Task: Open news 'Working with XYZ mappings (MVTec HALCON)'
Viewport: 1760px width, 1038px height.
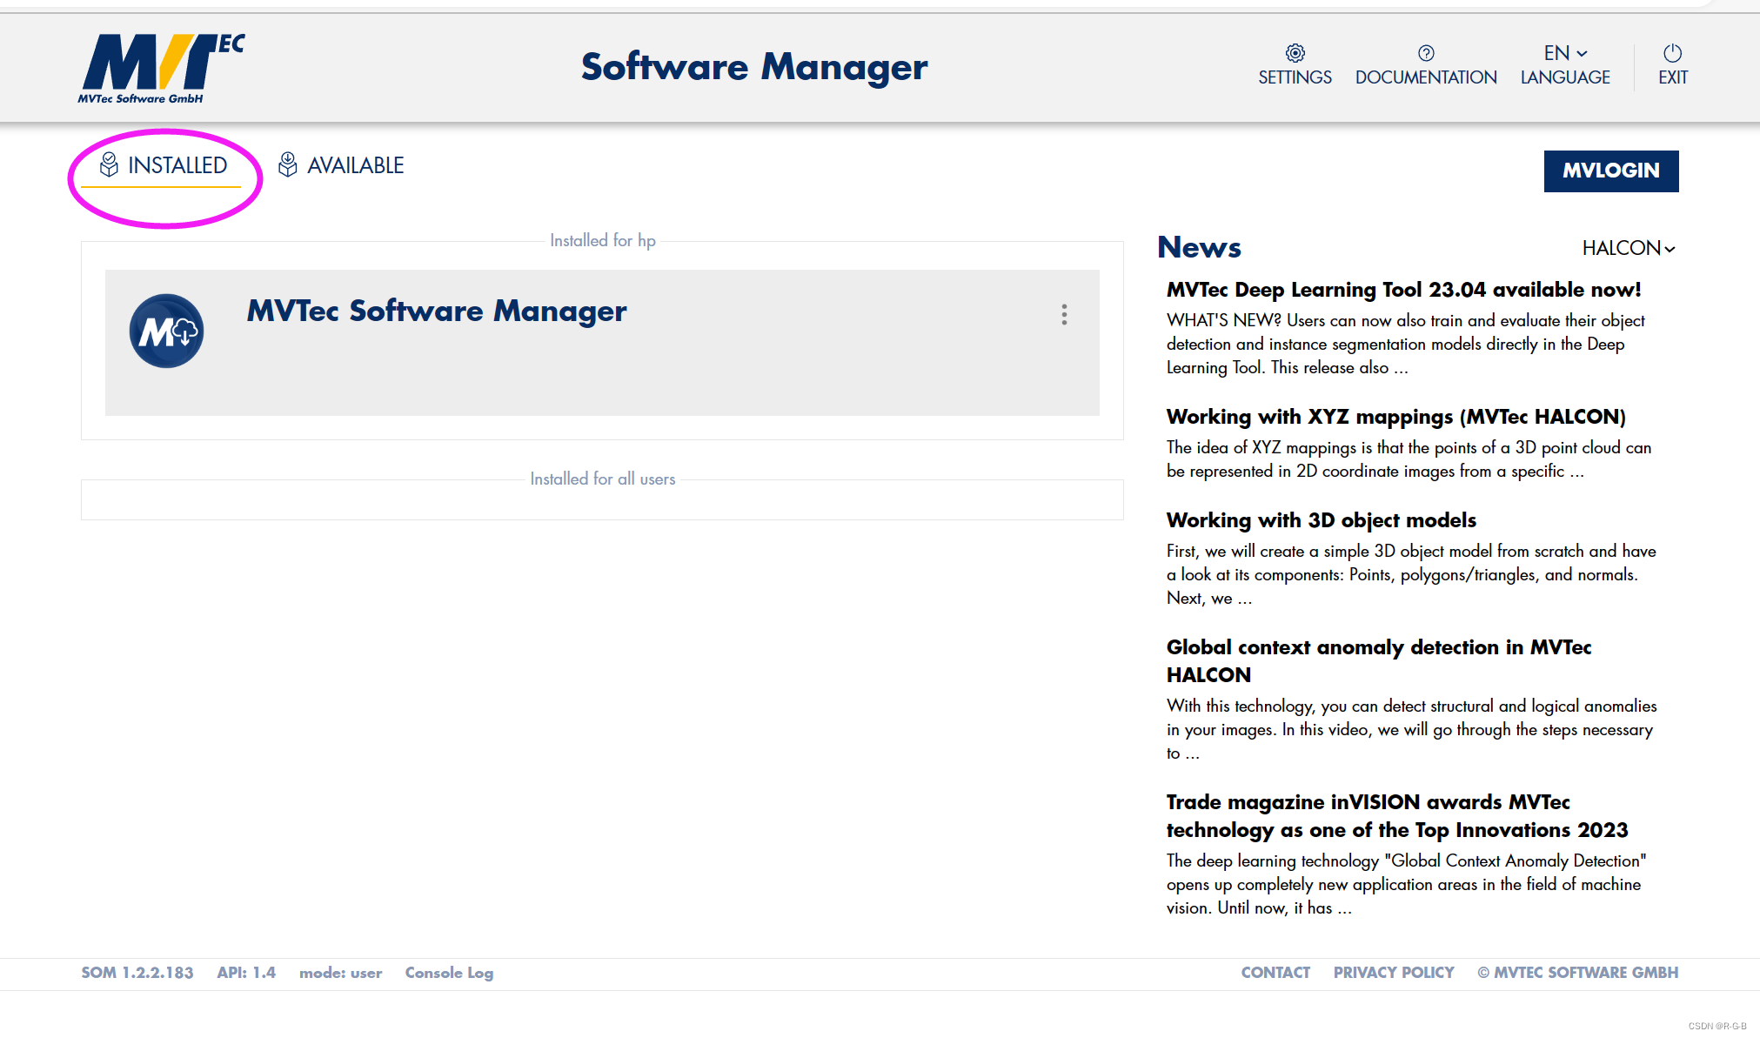Action: [1395, 417]
